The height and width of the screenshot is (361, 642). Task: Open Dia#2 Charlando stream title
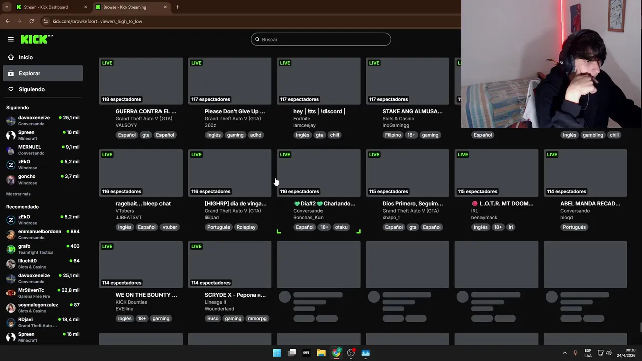325,203
